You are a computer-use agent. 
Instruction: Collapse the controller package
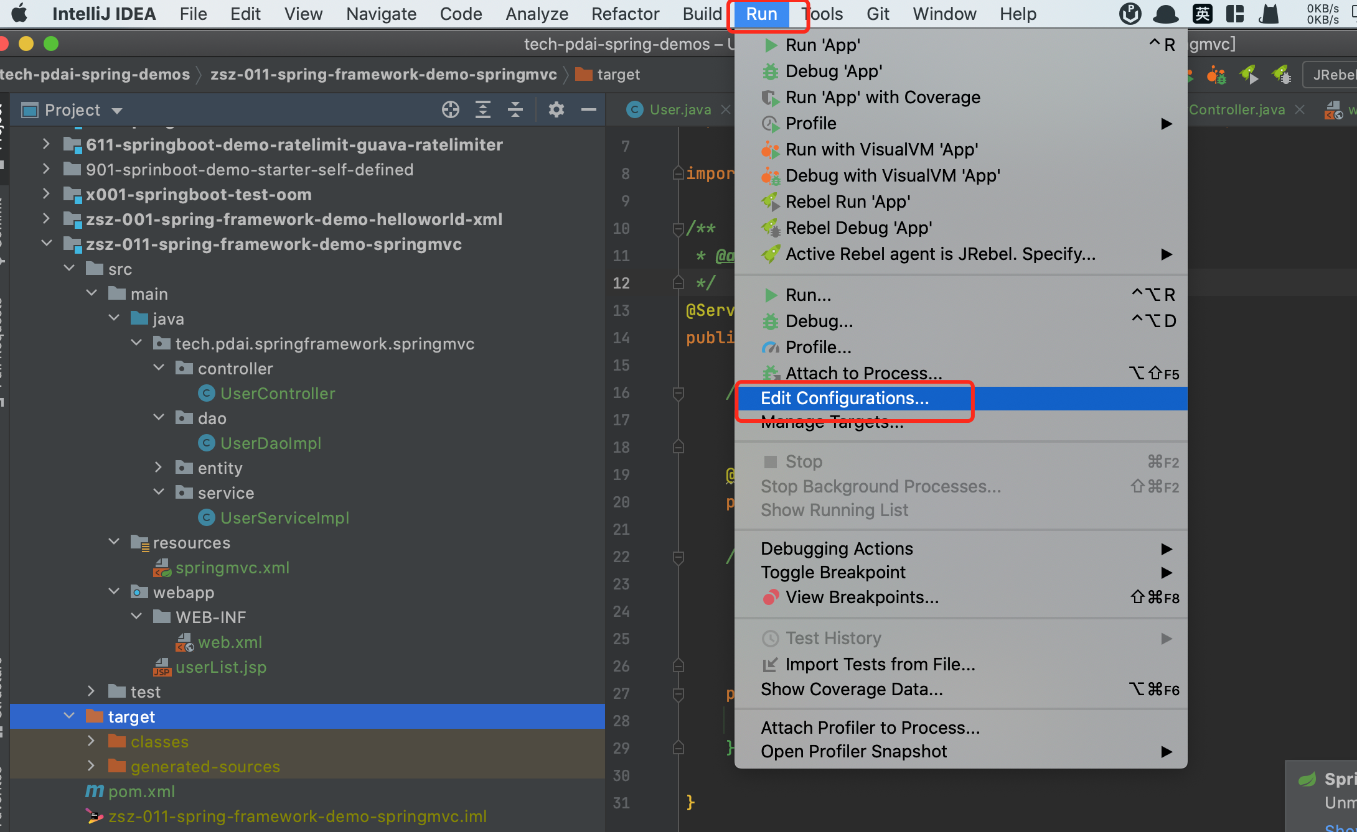coord(159,369)
